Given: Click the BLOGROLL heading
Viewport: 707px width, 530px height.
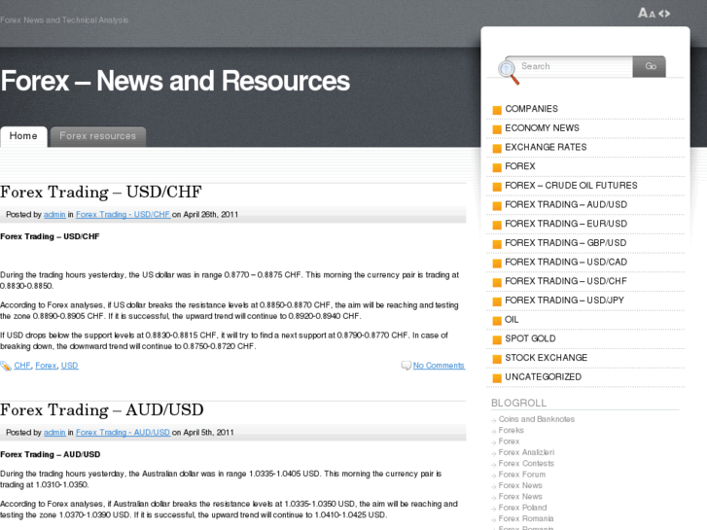Looking at the screenshot, I should click(518, 403).
